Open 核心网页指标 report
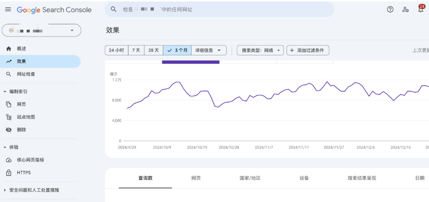The height and width of the screenshot is (202, 429). pos(30,160)
